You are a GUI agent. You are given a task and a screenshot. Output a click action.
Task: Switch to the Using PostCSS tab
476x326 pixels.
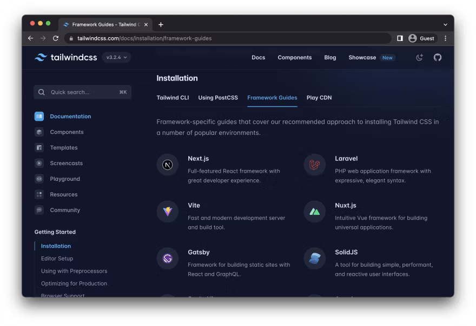tap(218, 98)
